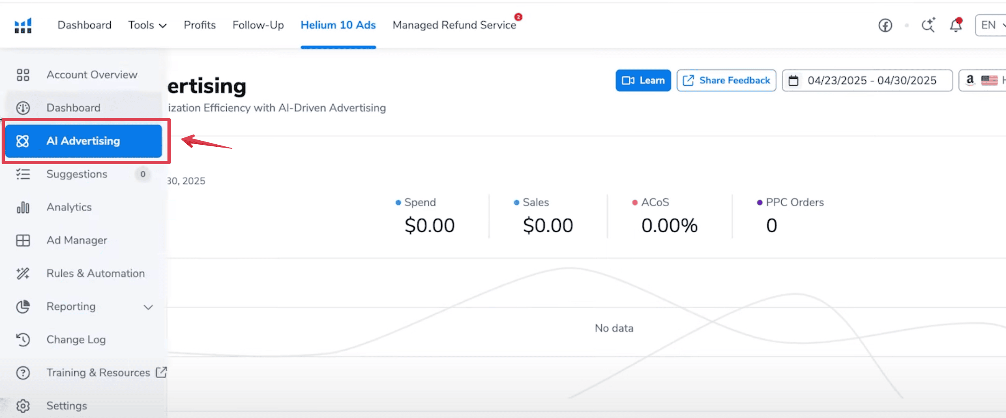Click the calendar icon in date field

tap(794, 81)
